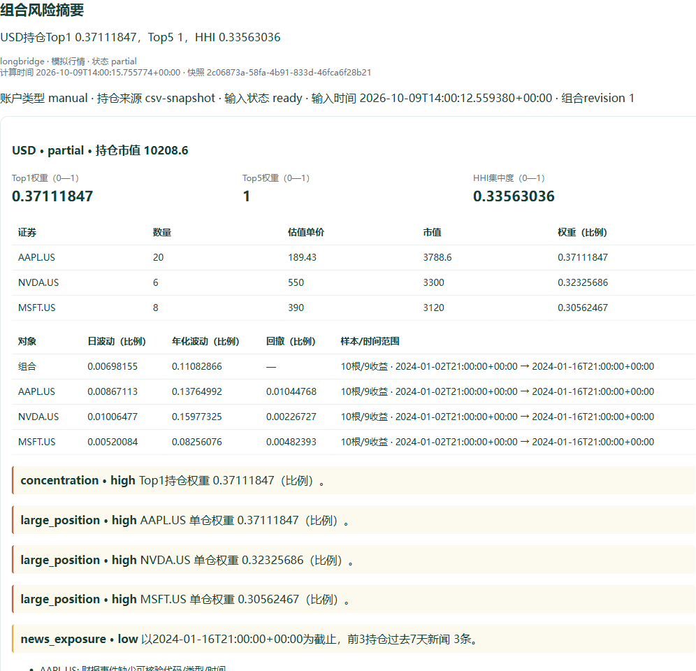Click AAPL.US quantity 20
This screenshot has width=696, height=671.
click(159, 257)
